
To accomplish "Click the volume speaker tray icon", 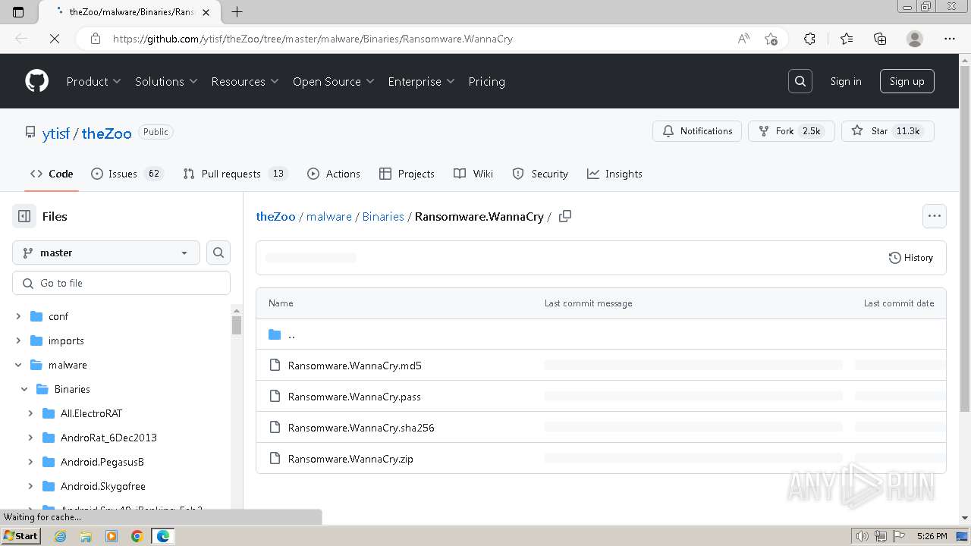I will coord(862,536).
